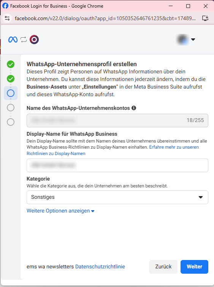Open the Datenschutzrichtlinie link
The width and height of the screenshot is (214, 287).
point(100,267)
